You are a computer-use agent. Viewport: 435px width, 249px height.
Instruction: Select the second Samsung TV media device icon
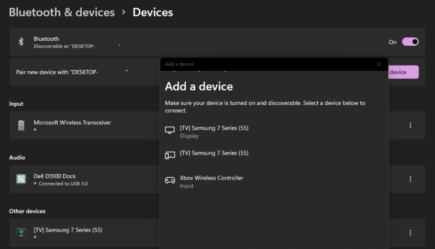click(170, 155)
